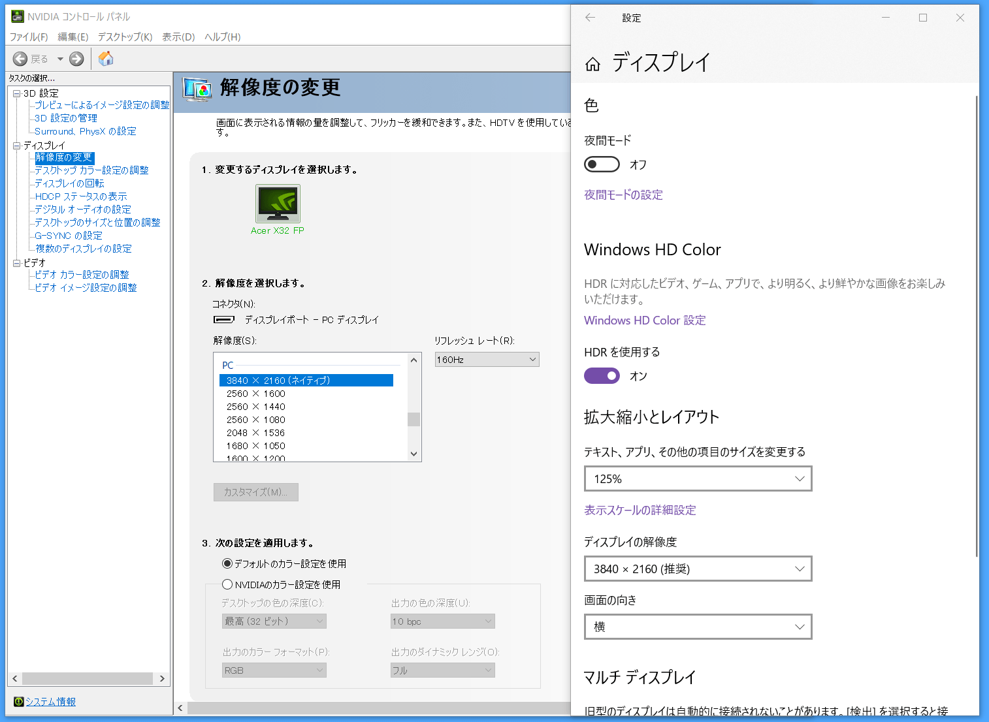Select HDCP ステータスの表示 item
The width and height of the screenshot is (989, 722).
(x=81, y=196)
